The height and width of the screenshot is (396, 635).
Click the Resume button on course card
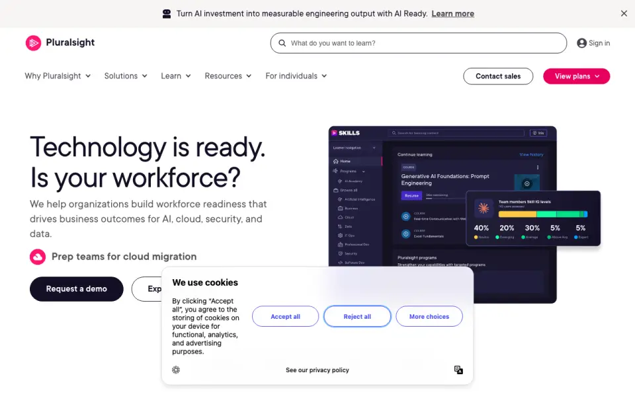tap(411, 195)
